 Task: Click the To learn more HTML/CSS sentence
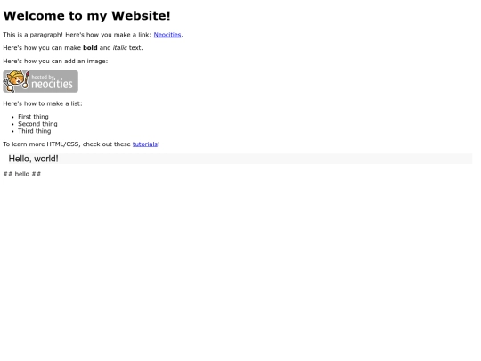(81, 144)
